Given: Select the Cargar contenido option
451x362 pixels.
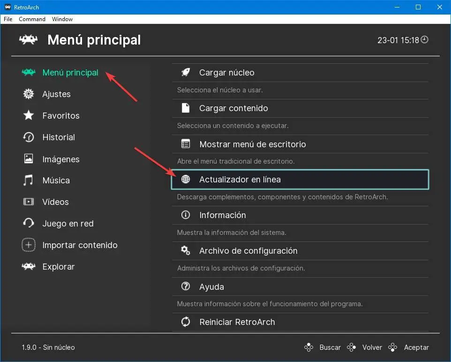Looking at the screenshot, I should click(301, 108).
